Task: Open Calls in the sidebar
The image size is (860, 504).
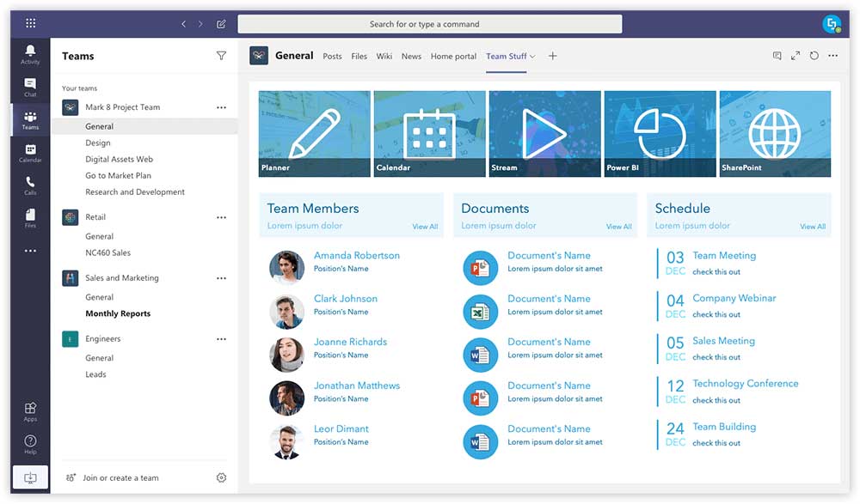Action: [30, 185]
